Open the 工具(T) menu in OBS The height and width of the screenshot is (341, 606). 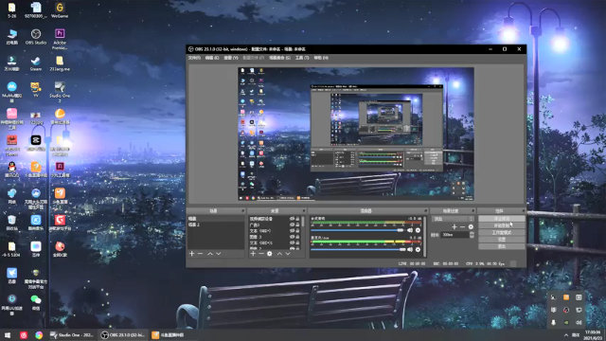coord(302,58)
